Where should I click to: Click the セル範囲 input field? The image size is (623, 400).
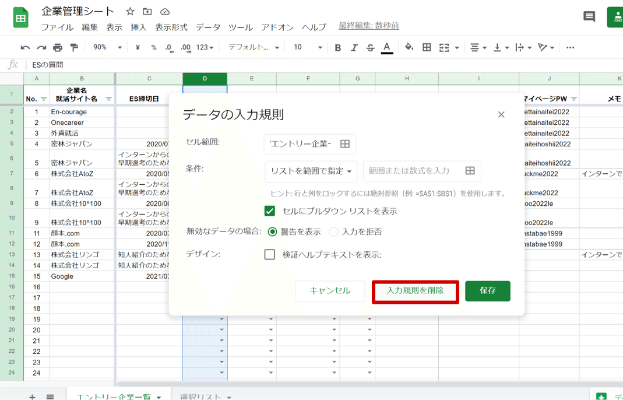(x=309, y=145)
